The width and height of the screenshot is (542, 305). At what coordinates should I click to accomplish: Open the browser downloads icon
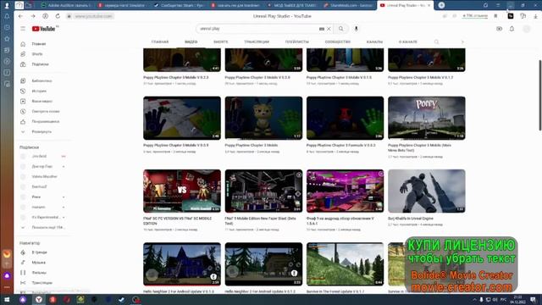pos(535,16)
